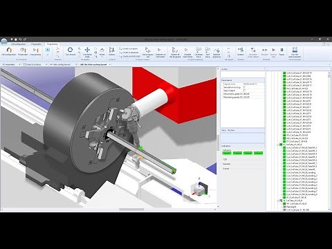The image size is (332, 249).
Task: Click the Undo arrow in title bar
Action: pyautogui.click(x=20, y=39)
